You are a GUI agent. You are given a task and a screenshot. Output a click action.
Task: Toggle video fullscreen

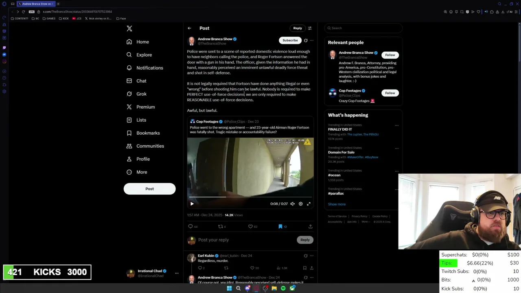tap(309, 204)
